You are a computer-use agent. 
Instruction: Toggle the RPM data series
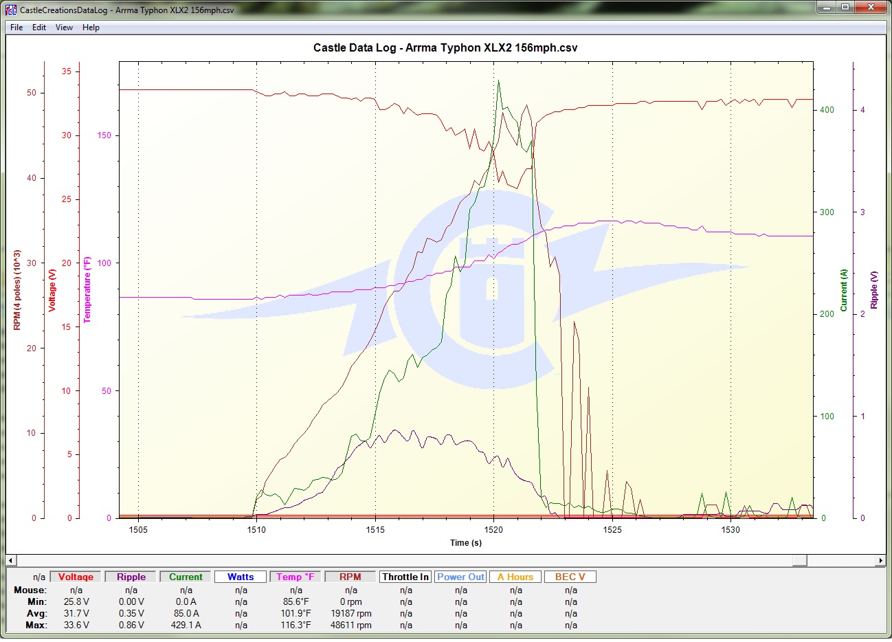[x=350, y=577]
